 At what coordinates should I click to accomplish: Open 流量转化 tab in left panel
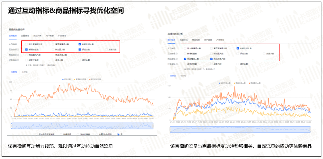pos(25,36)
